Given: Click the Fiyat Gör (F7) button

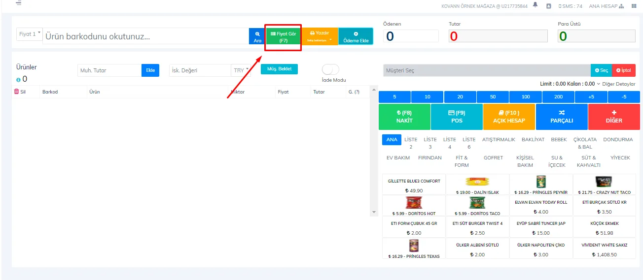Looking at the screenshot, I should coord(283,37).
